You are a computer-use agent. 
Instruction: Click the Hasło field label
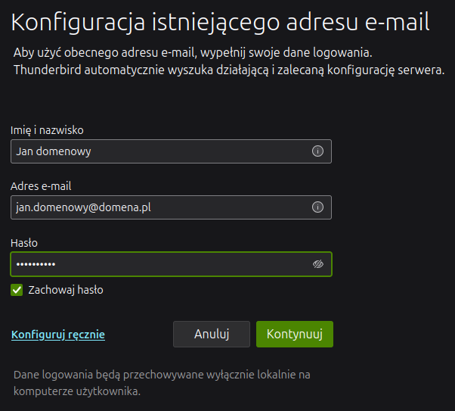(x=24, y=243)
